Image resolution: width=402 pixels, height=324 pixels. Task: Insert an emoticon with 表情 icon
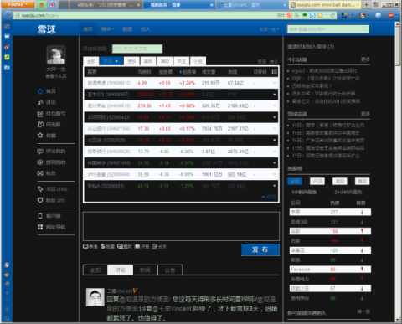point(90,246)
